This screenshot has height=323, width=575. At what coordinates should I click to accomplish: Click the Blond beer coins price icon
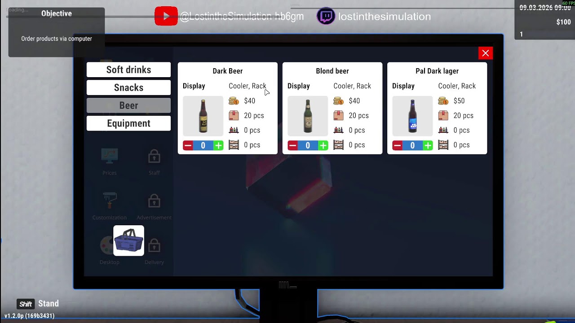(x=338, y=101)
